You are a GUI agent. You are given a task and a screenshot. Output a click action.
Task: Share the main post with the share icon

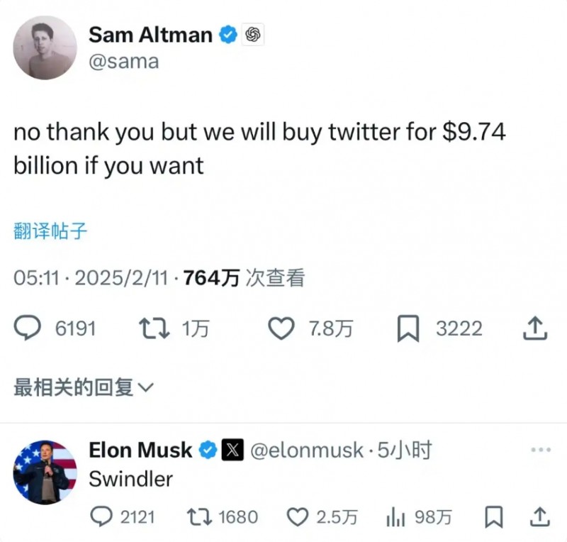point(535,328)
